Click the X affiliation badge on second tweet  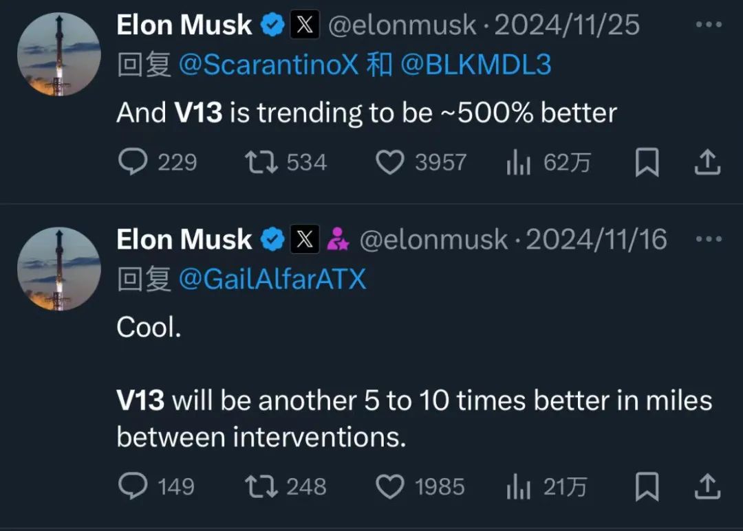[305, 239]
